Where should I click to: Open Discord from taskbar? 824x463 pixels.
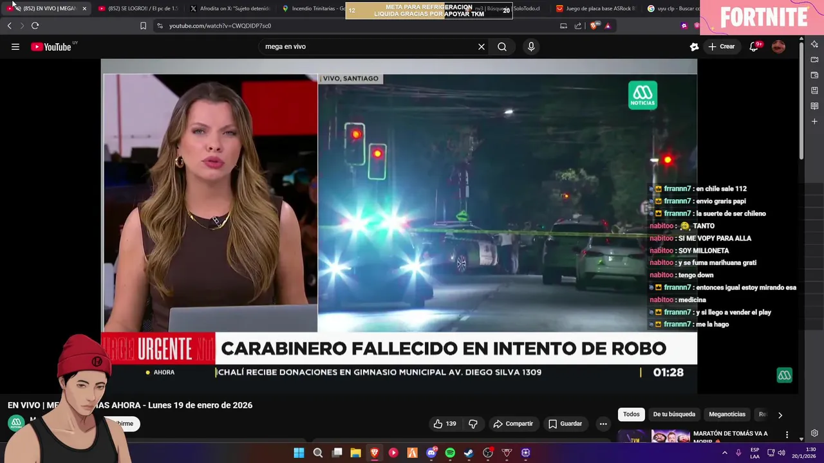click(431, 453)
